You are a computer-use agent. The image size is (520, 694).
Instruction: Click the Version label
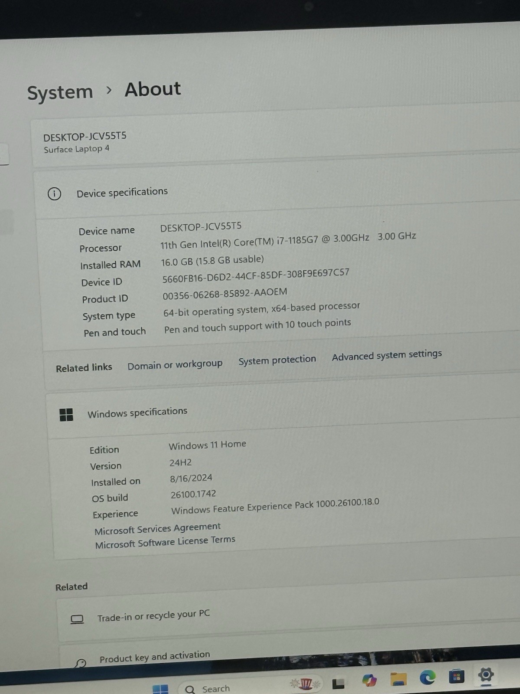(x=106, y=466)
